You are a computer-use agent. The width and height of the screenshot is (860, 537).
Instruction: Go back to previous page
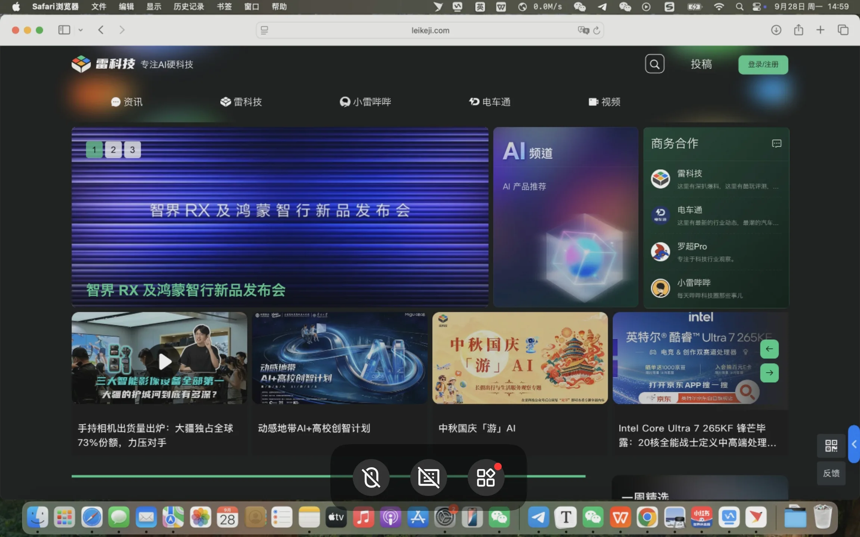click(101, 30)
